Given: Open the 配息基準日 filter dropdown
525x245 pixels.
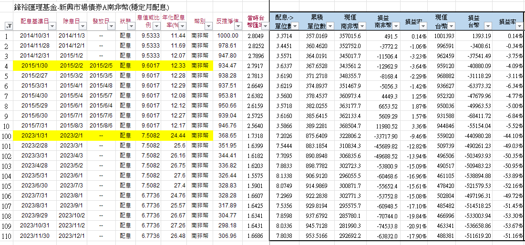Looking at the screenshot, I should (x=52, y=26).
